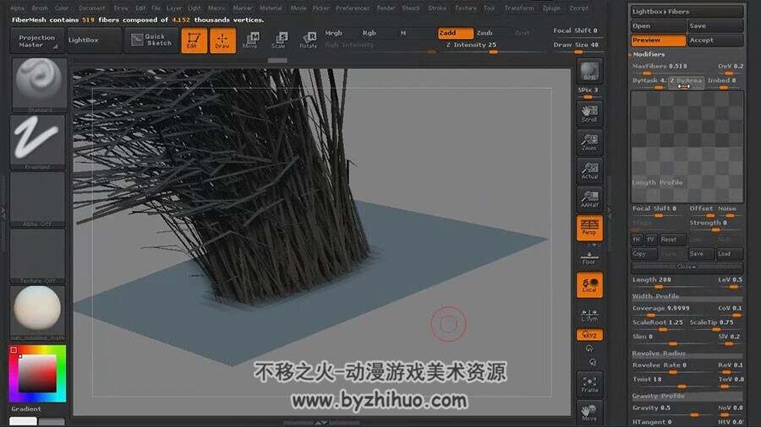Viewport: 761px width, 427px height.
Task: Click Accept to create fibers
Action: point(716,41)
